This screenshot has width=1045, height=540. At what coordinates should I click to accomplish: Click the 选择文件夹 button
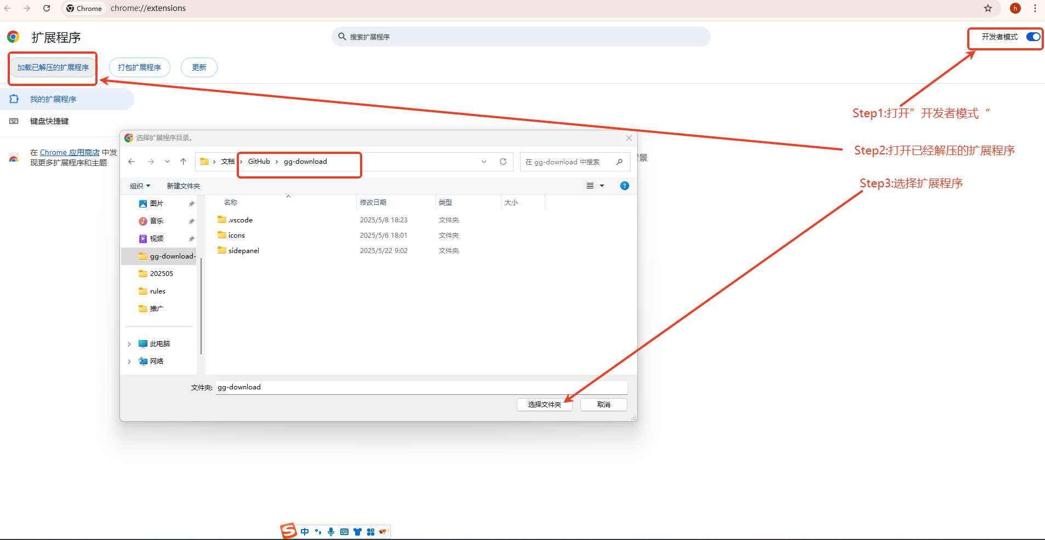[x=544, y=404]
